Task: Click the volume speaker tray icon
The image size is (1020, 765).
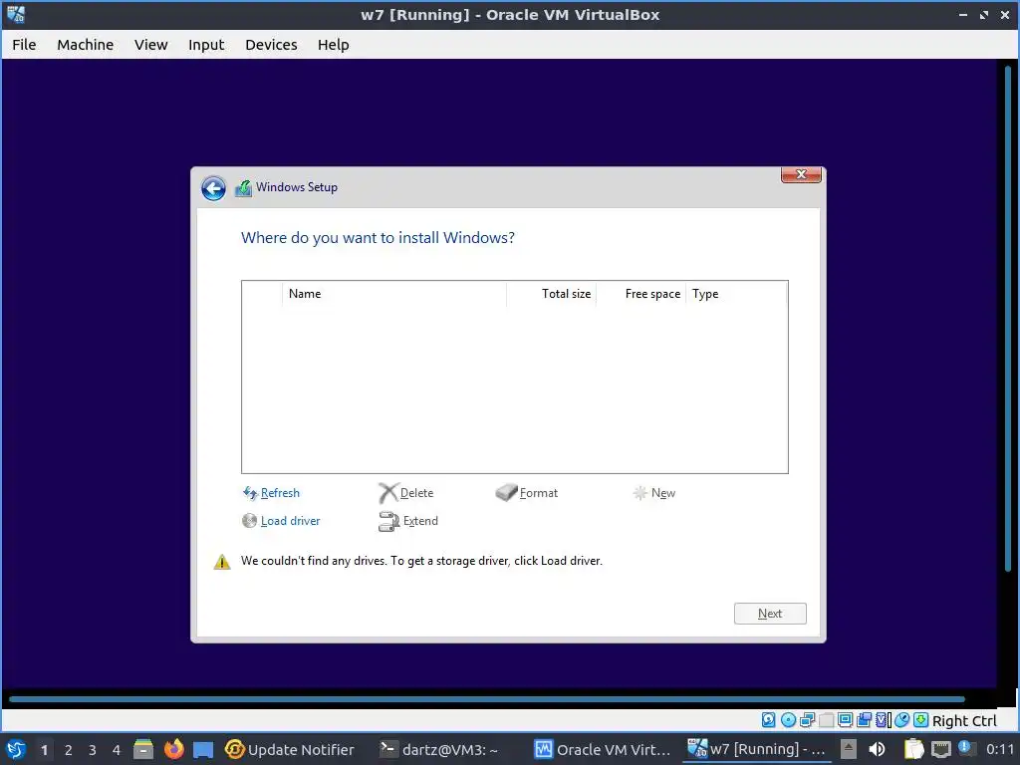Action: 877,749
